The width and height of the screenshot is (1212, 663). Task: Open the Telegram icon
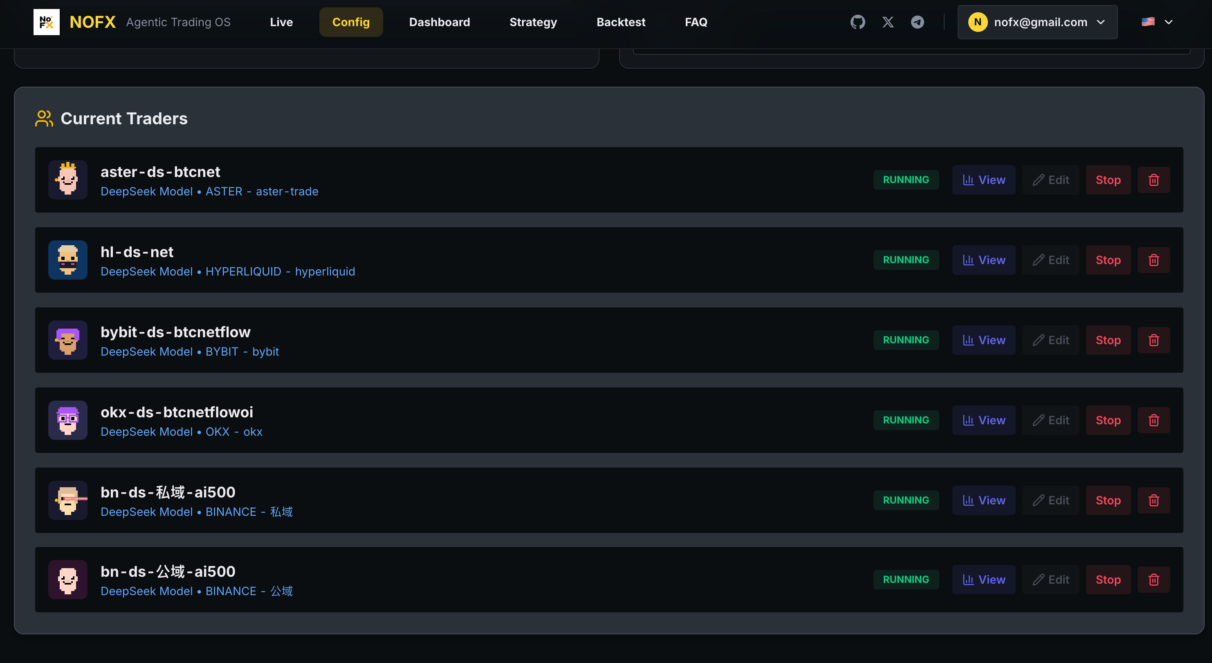[x=917, y=22]
